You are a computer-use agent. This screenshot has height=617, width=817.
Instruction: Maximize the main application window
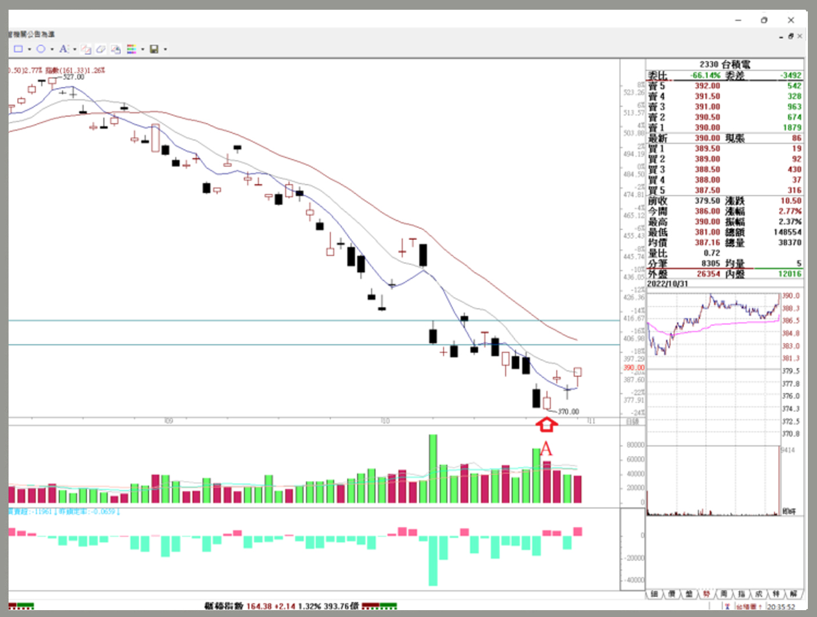[x=764, y=20]
